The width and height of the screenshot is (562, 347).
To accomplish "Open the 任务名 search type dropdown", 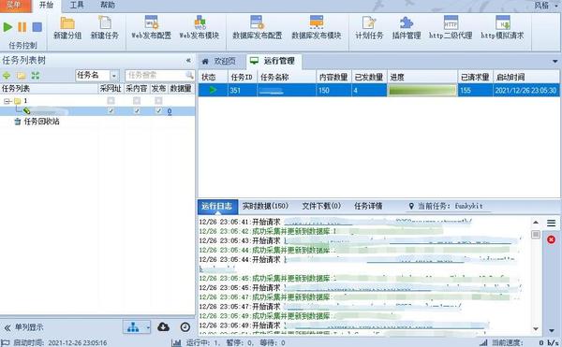I will click(x=114, y=76).
